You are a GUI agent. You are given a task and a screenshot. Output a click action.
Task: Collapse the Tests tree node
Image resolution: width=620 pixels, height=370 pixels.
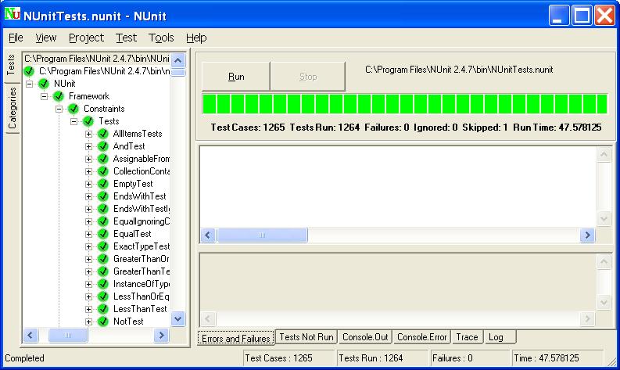74,121
